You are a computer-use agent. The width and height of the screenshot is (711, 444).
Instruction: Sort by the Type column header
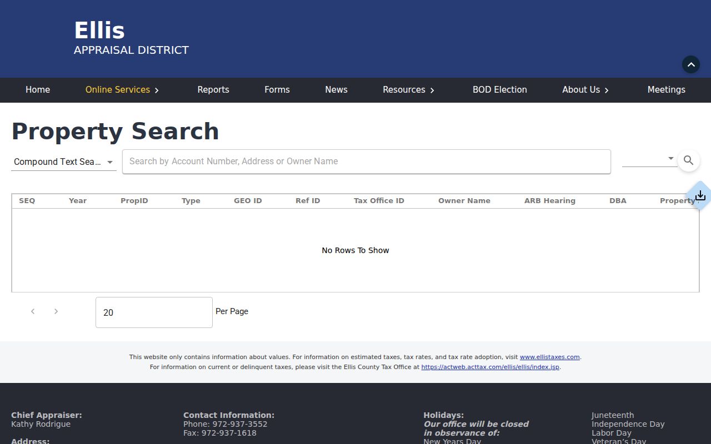coord(191,201)
